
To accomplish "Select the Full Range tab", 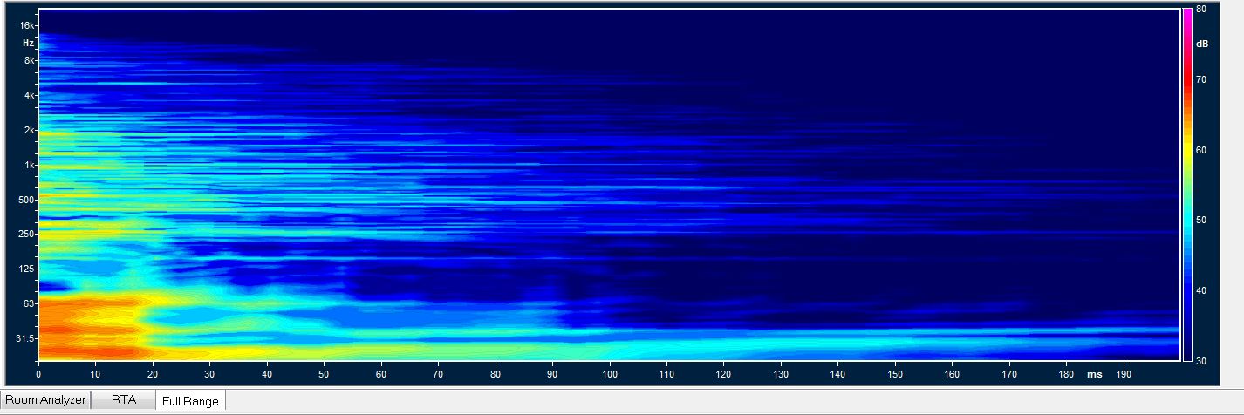I will click(x=190, y=401).
